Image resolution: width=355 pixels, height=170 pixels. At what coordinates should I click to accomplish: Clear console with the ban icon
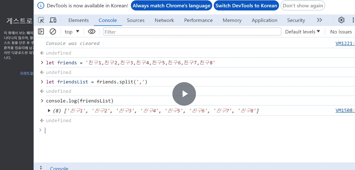click(53, 32)
